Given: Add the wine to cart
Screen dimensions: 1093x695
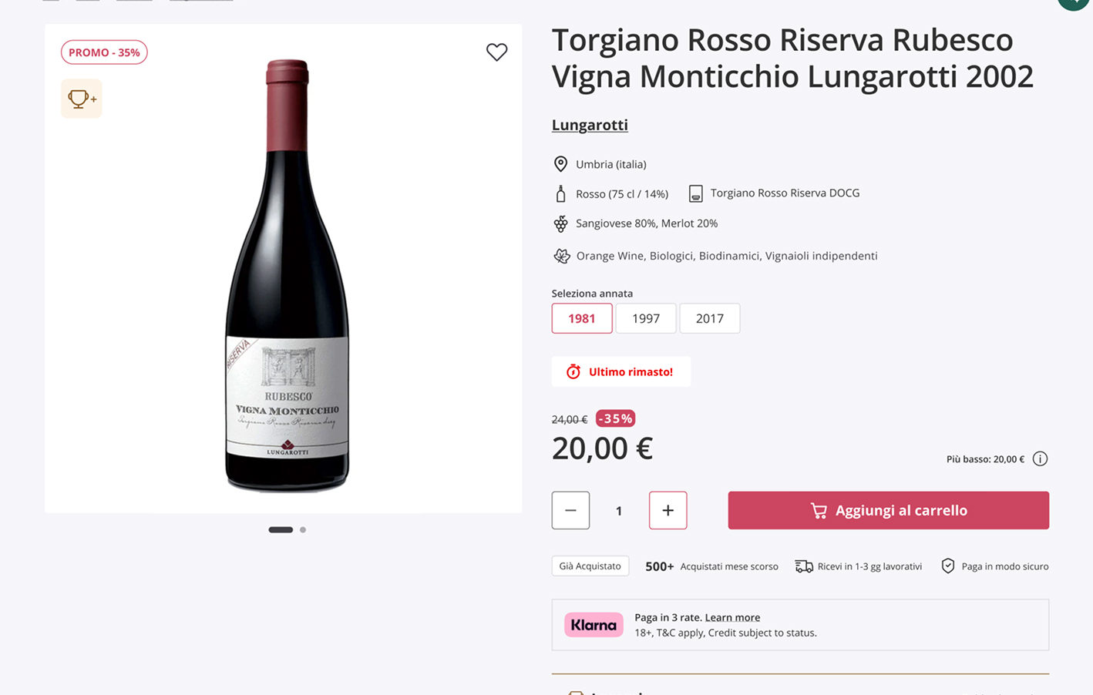Looking at the screenshot, I should coord(888,510).
